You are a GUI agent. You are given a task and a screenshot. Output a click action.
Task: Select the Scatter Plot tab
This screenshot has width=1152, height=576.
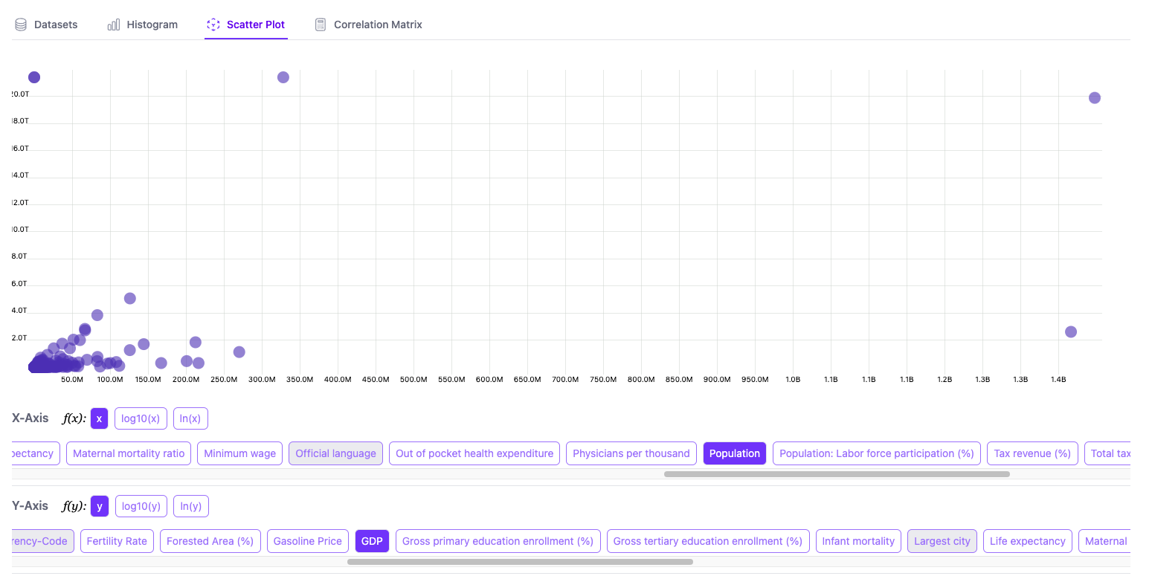coord(245,25)
